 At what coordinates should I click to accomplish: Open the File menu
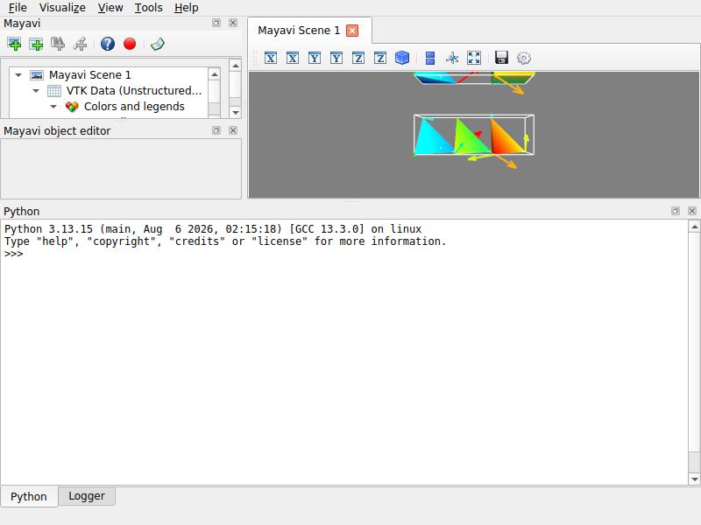[18, 8]
